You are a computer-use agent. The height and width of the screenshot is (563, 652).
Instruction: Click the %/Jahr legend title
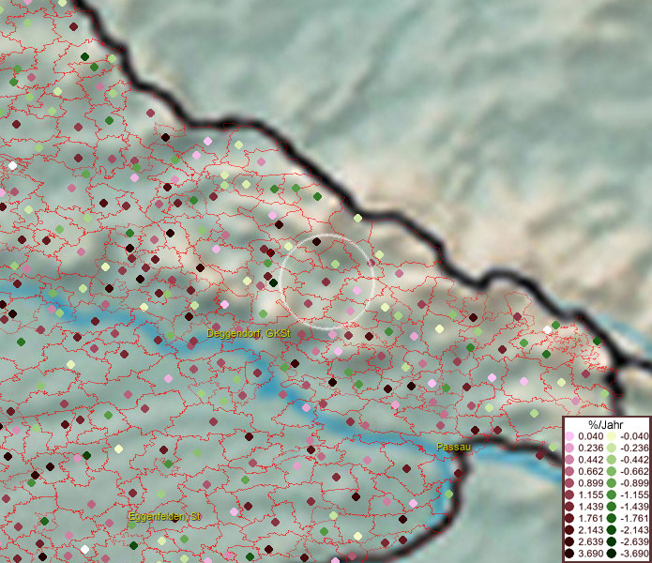(x=605, y=424)
